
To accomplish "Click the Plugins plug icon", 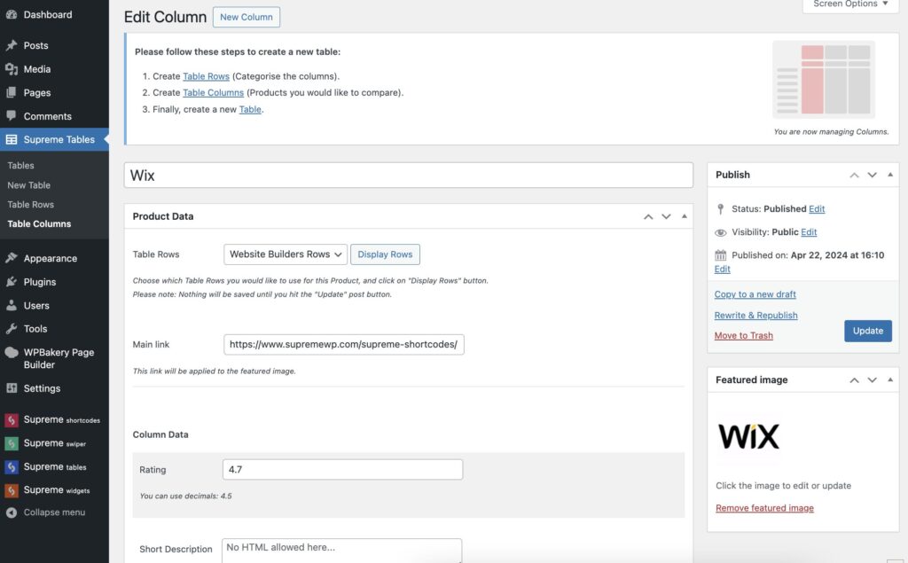I will tap(11, 282).
